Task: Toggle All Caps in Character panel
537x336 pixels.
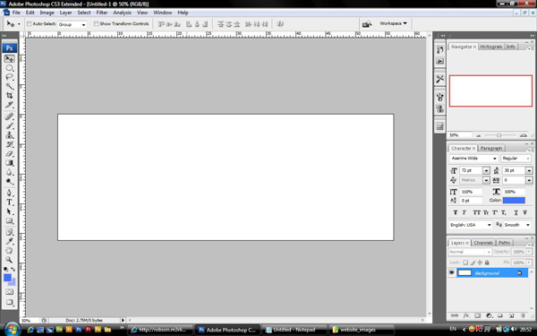Action: click(x=476, y=212)
